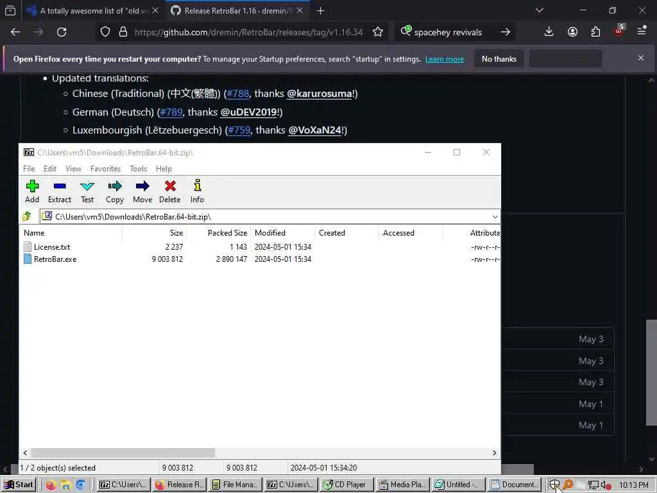Screen dimensions: 657x493
Task: Open the Info tool in 7-Zip
Action: (x=197, y=191)
